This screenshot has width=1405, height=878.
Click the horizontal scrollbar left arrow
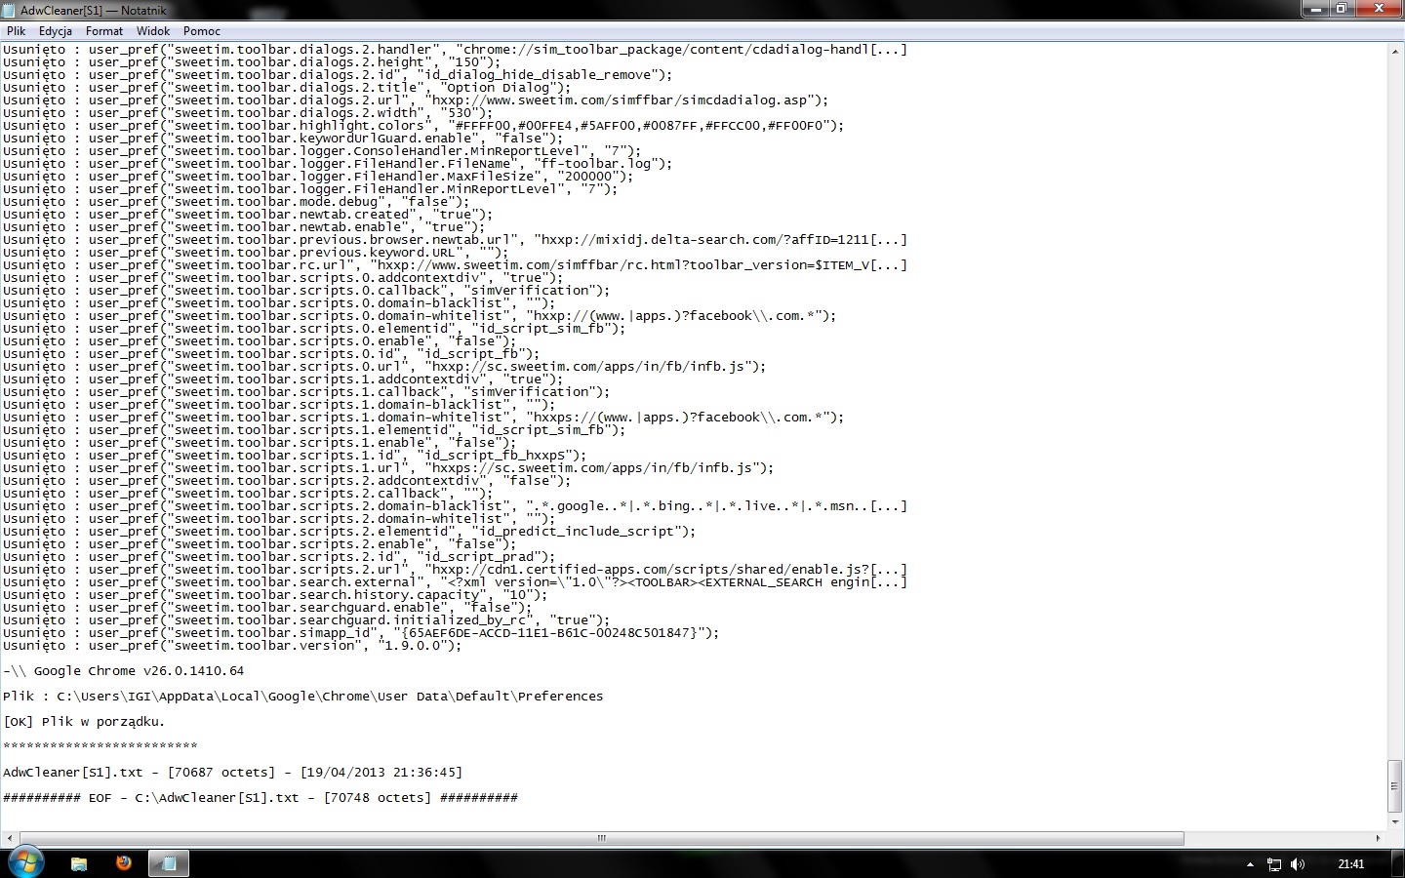(9, 838)
